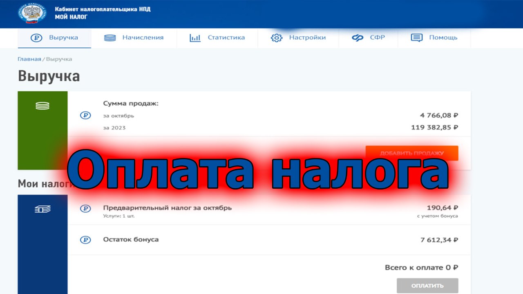The image size is (523, 294).
Task: Click the chat bubble icon beside Помощь
Action: pos(416,38)
